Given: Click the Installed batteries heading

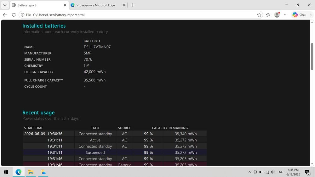Looking at the screenshot, I should coord(44,26).
